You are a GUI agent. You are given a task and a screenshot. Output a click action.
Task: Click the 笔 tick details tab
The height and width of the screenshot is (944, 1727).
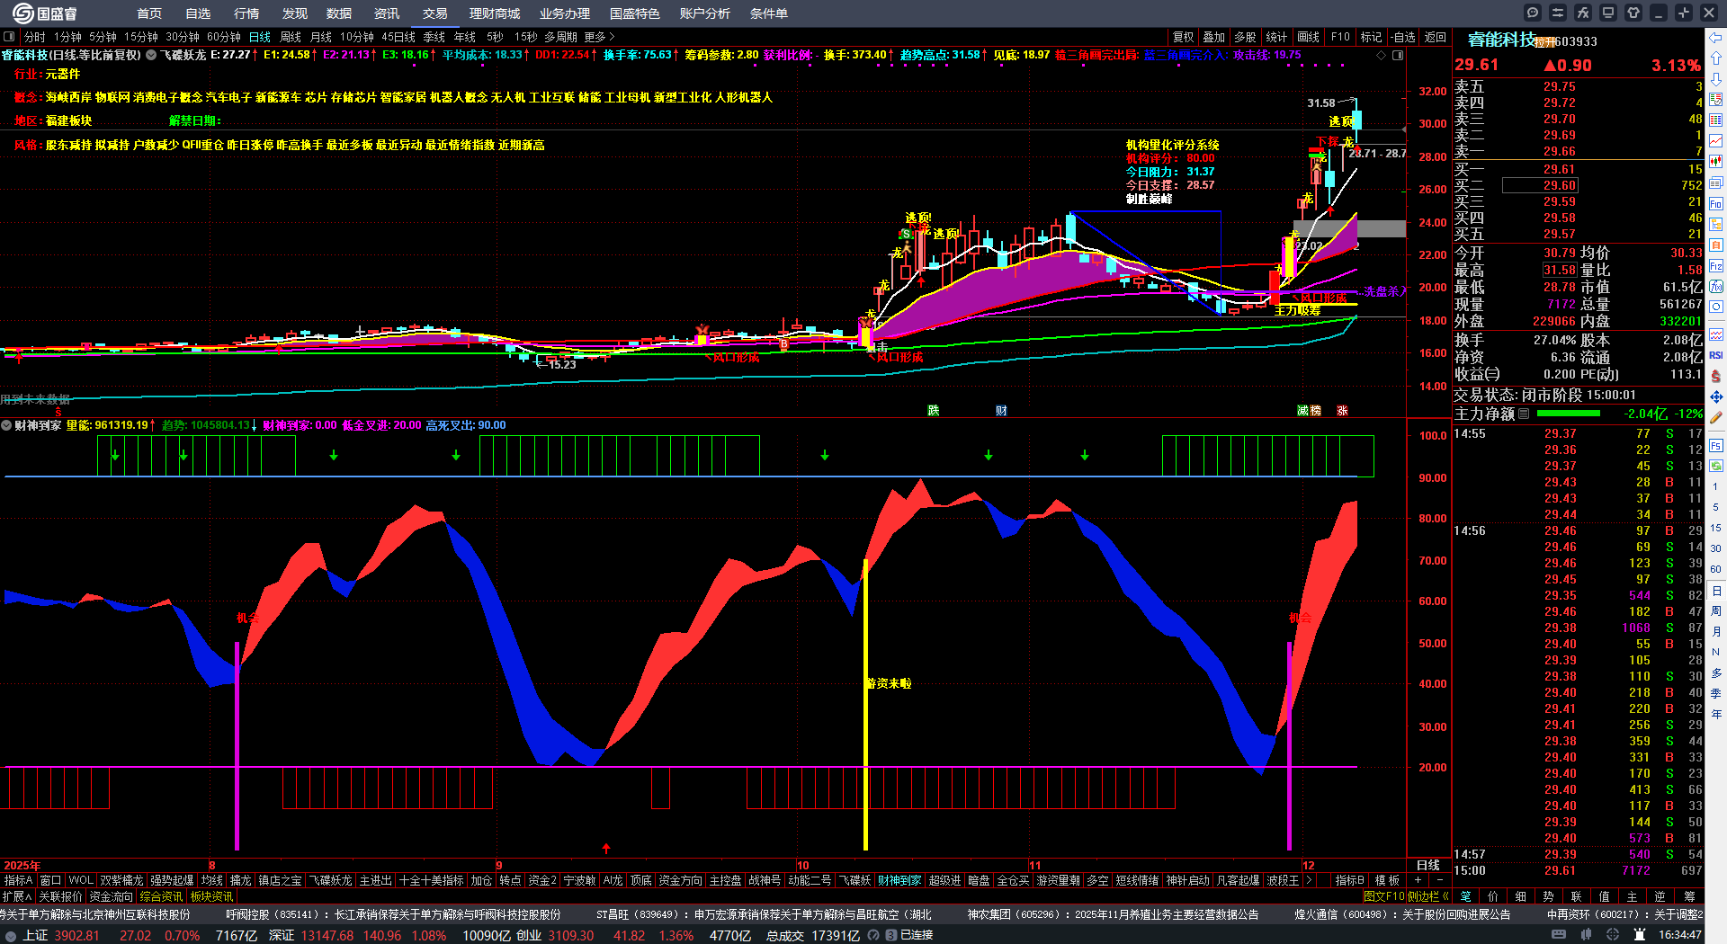(1465, 896)
